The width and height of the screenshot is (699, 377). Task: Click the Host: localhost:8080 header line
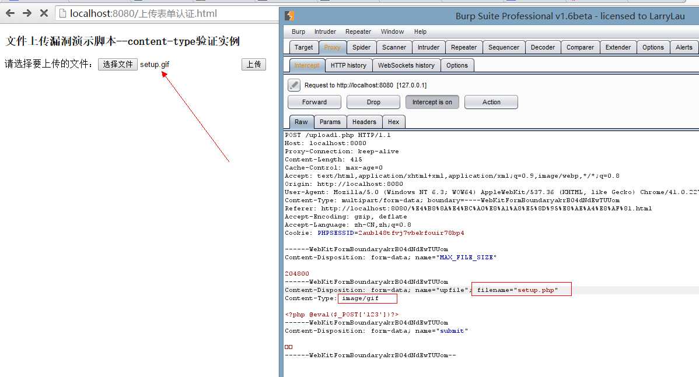(x=326, y=143)
